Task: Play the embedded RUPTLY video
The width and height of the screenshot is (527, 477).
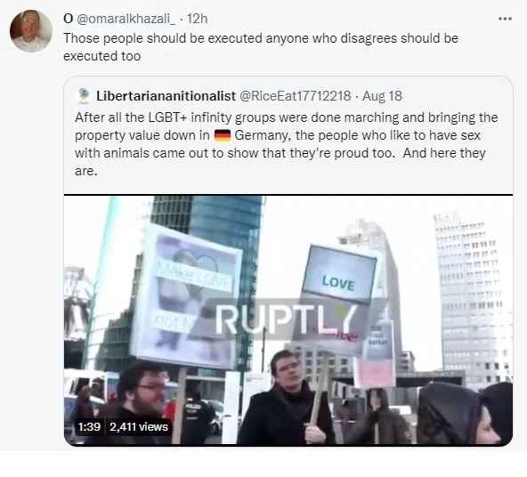Action: [x=288, y=320]
